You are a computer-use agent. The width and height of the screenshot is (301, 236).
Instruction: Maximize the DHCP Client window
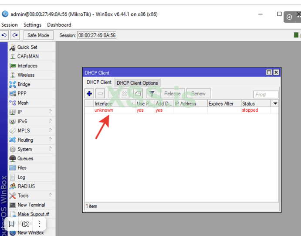[269, 72]
